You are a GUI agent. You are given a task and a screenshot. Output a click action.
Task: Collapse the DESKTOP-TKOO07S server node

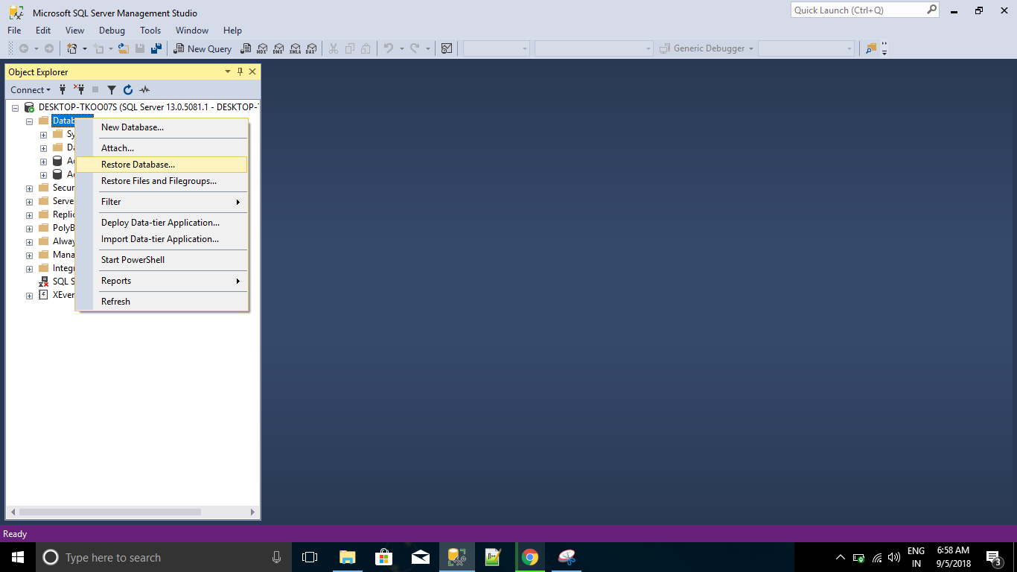point(15,108)
